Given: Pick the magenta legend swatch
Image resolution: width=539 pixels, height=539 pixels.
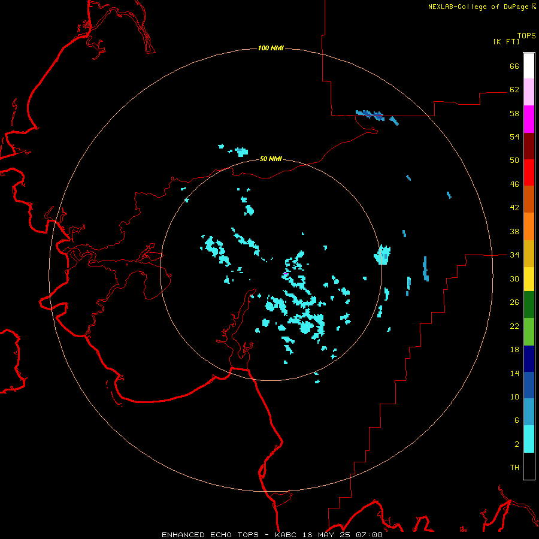Looking at the screenshot, I should coord(529,119).
